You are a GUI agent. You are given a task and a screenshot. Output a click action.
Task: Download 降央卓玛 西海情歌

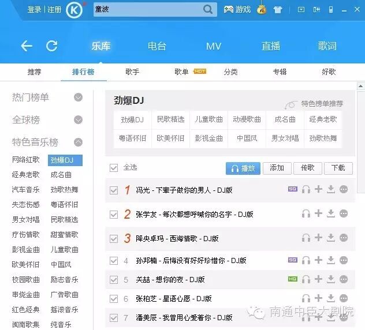click(x=331, y=238)
